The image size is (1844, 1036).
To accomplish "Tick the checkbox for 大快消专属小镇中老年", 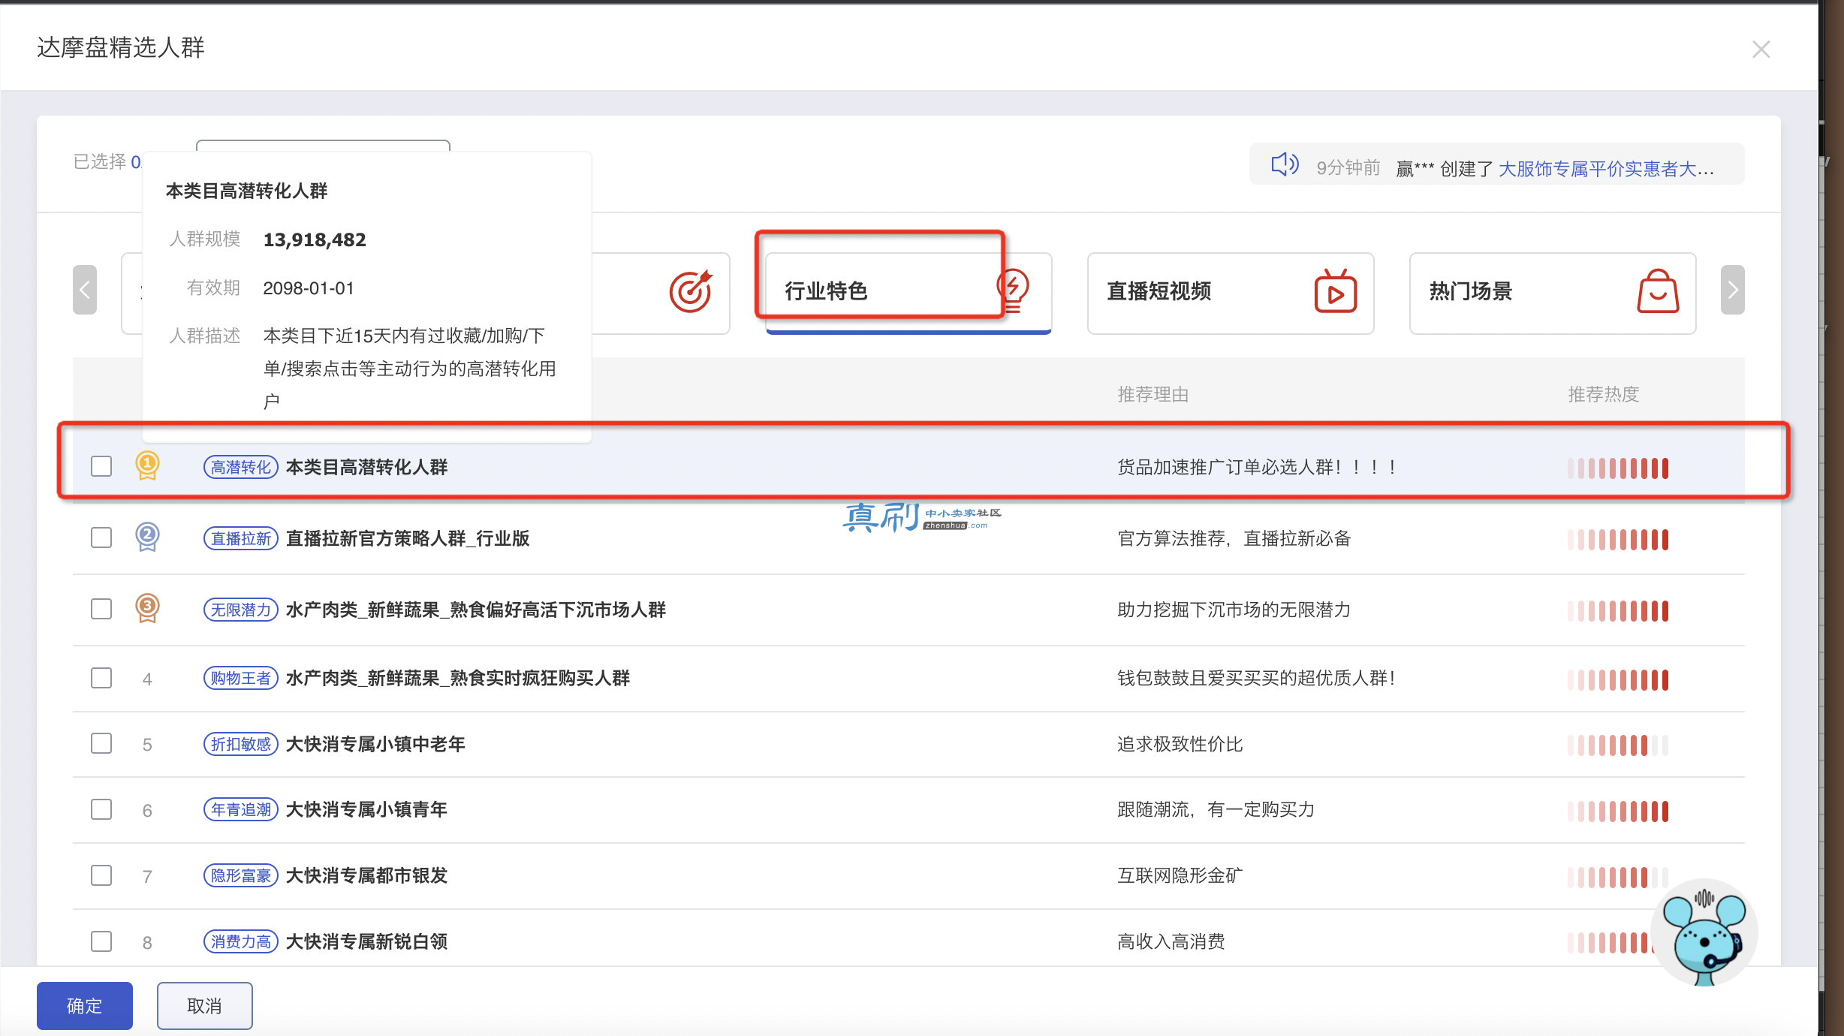I will [101, 743].
